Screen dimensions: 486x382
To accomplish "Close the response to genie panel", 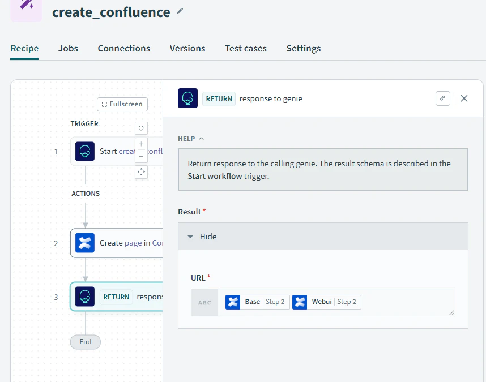I will pyautogui.click(x=464, y=98).
